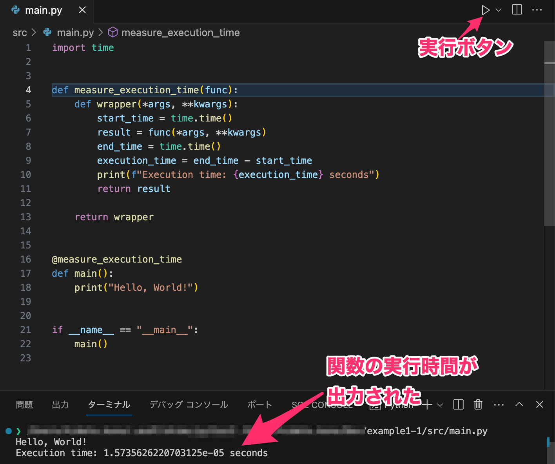Toggle the panel closed with the X icon
Image resolution: width=555 pixels, height=464 pixels.
tap(539, 405)
